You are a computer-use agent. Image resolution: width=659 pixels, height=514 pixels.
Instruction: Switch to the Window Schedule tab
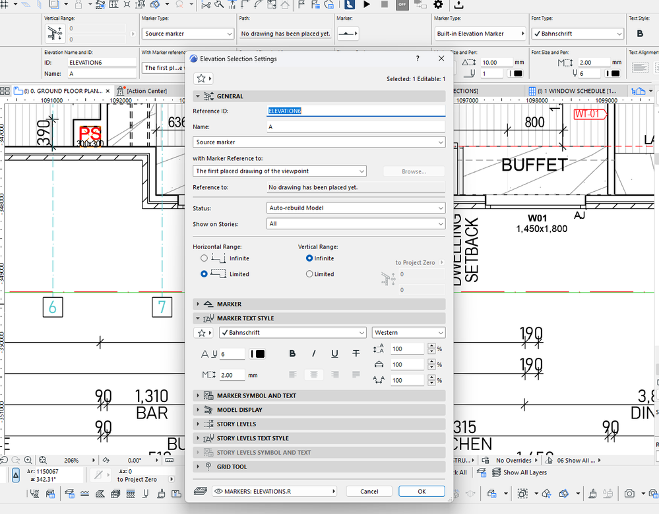coord(574,90)
